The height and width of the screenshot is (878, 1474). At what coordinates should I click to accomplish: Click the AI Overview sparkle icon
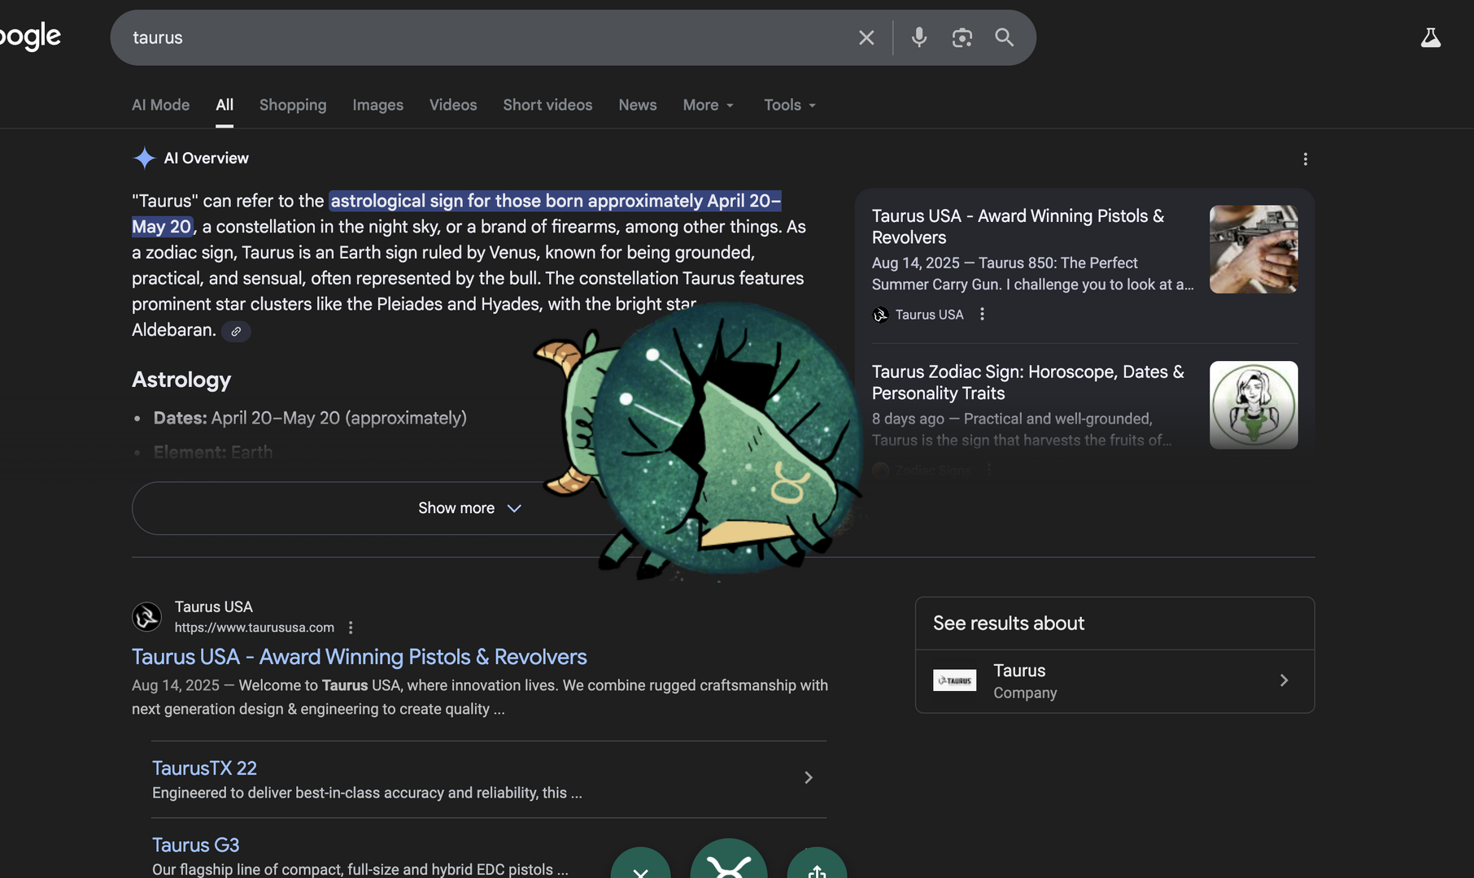pos(144,158)
